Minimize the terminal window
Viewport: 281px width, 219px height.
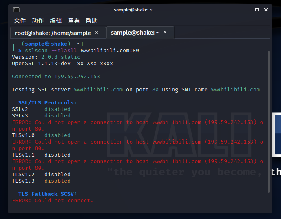click(x=248, y=10)
